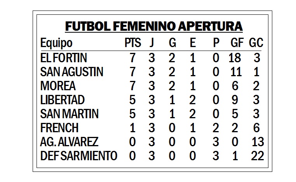Click the E column header

click(x=193, y=42)
